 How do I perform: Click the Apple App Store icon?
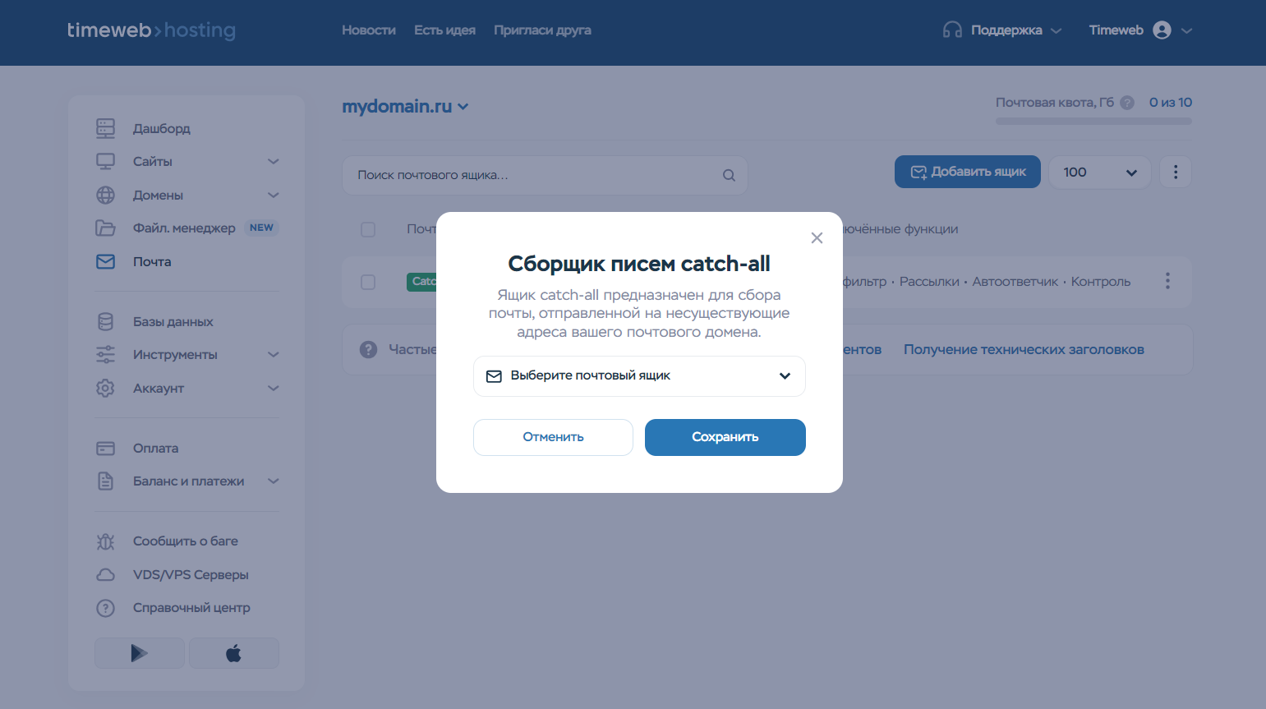pos(233,653)
